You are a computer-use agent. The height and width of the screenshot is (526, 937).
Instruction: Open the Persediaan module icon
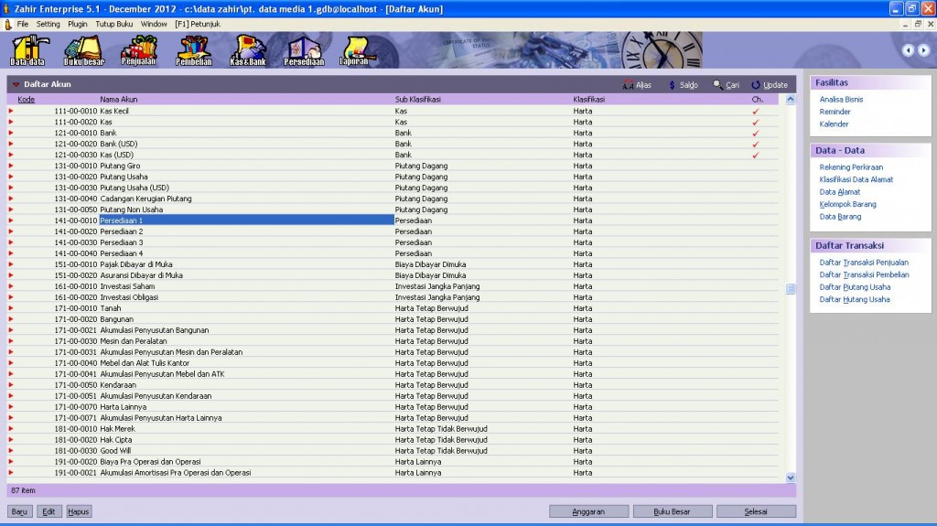(x=301, y=51)
